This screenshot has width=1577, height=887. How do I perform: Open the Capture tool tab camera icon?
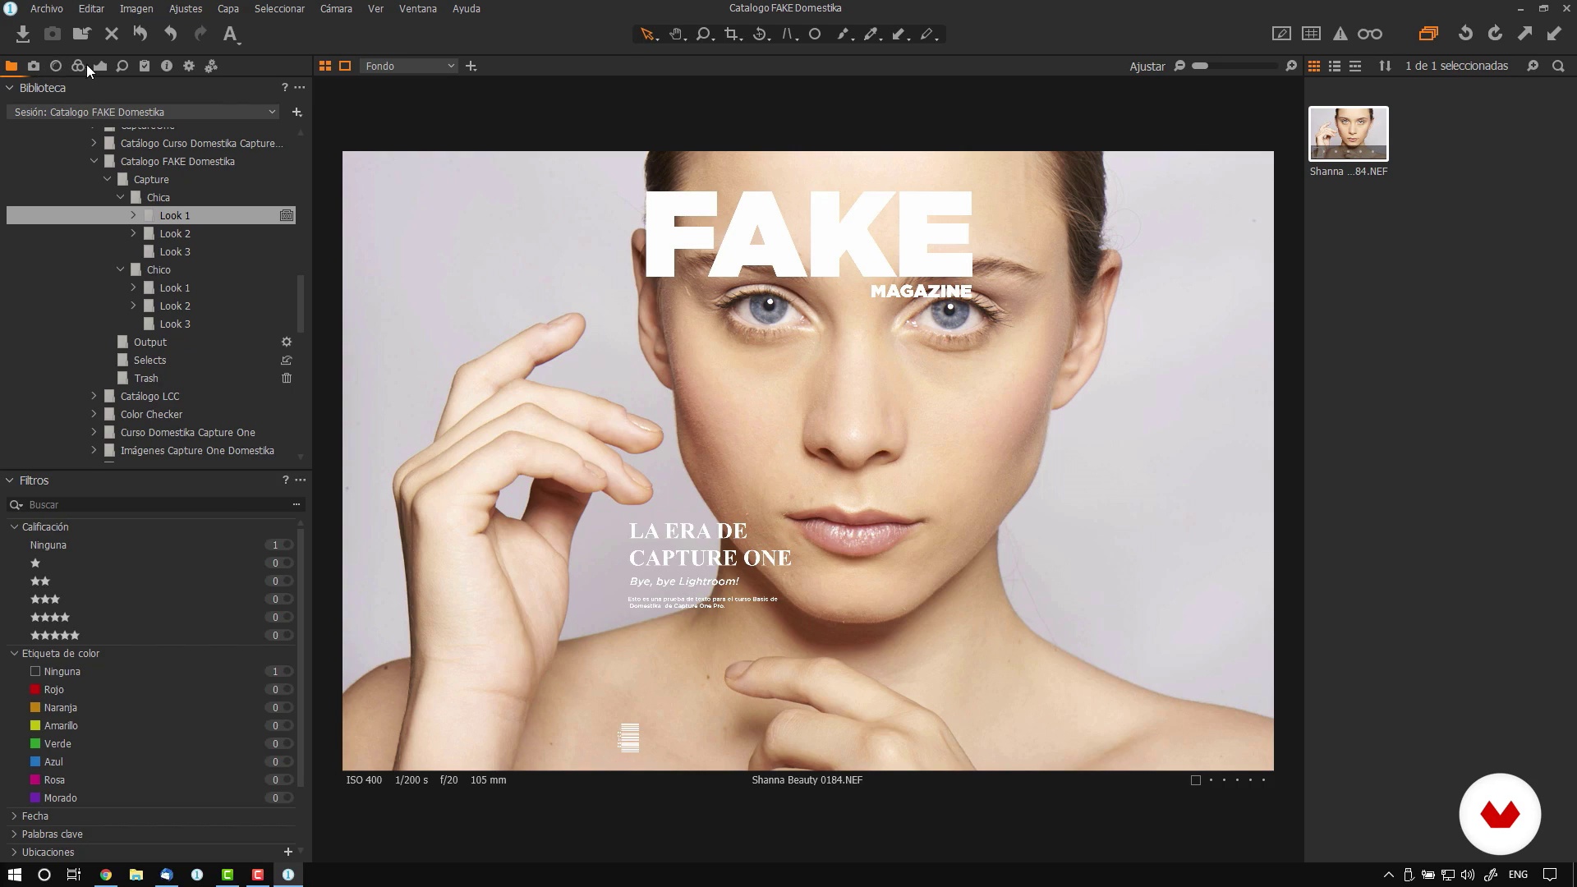point(34,66)
